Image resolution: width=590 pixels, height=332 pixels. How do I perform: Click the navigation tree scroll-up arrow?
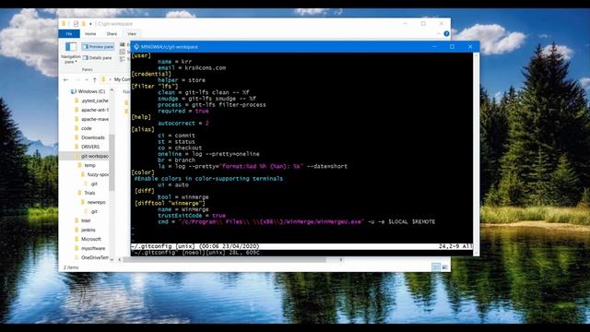112,90
